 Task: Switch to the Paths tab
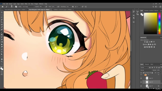[152, 64]
